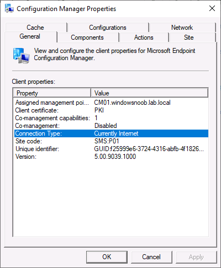Click the OK button

click(107, 257)
